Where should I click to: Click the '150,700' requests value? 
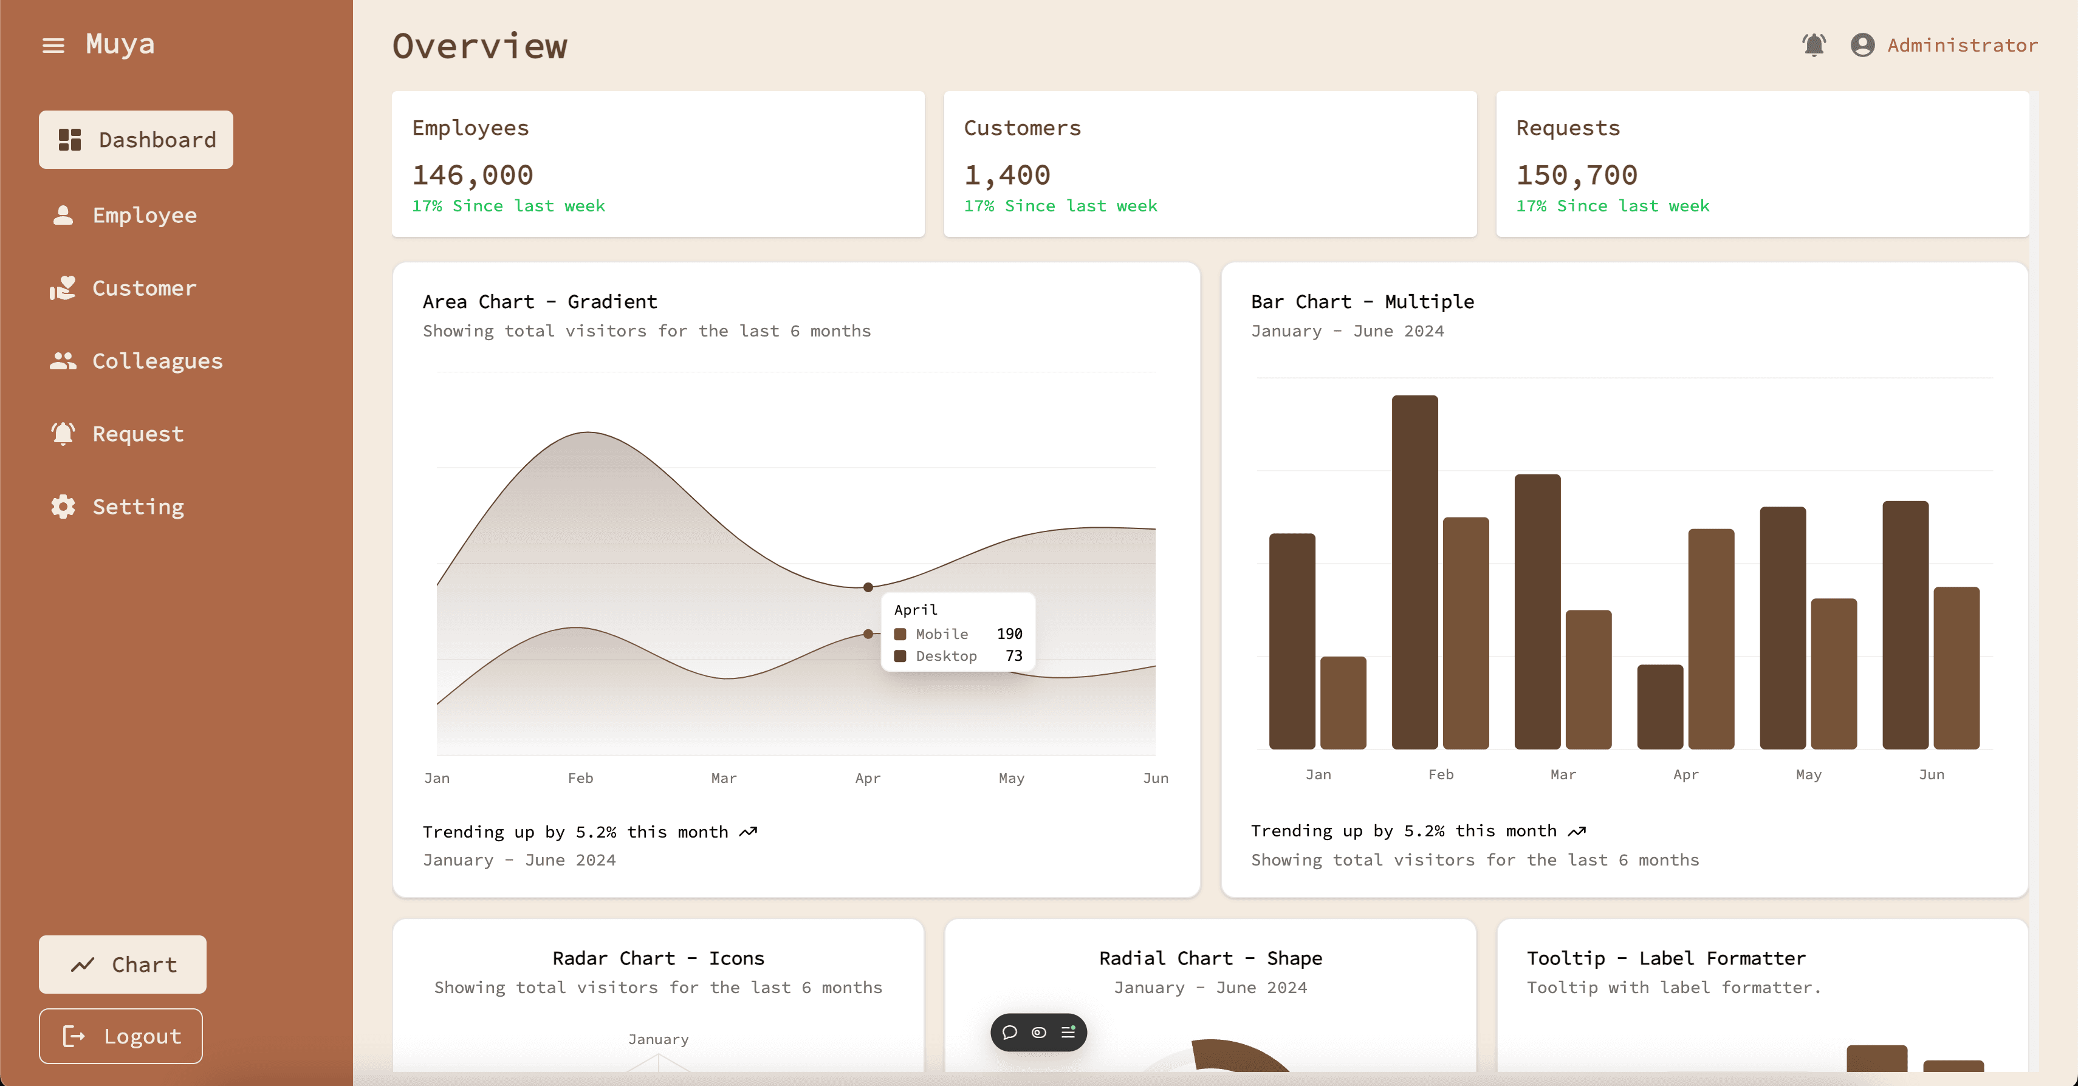1577,175
